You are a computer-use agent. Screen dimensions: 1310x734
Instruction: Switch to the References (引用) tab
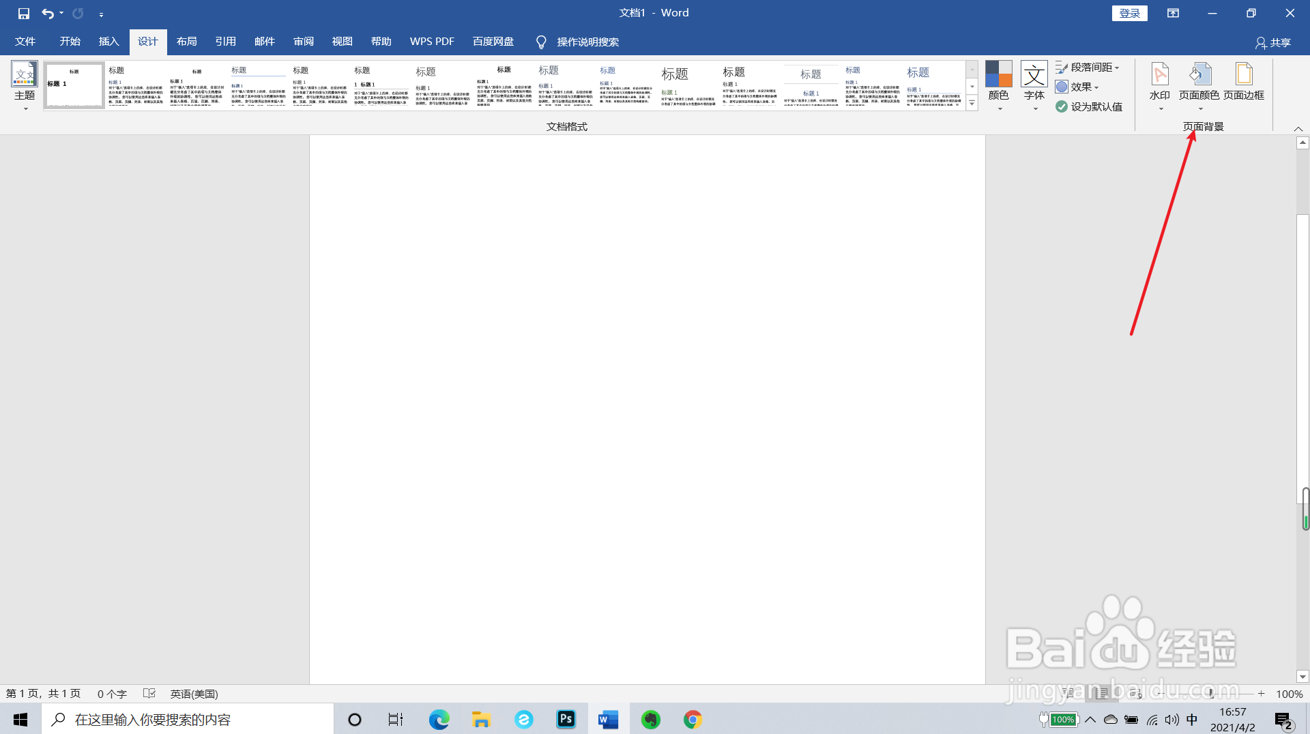pos(225,42)
